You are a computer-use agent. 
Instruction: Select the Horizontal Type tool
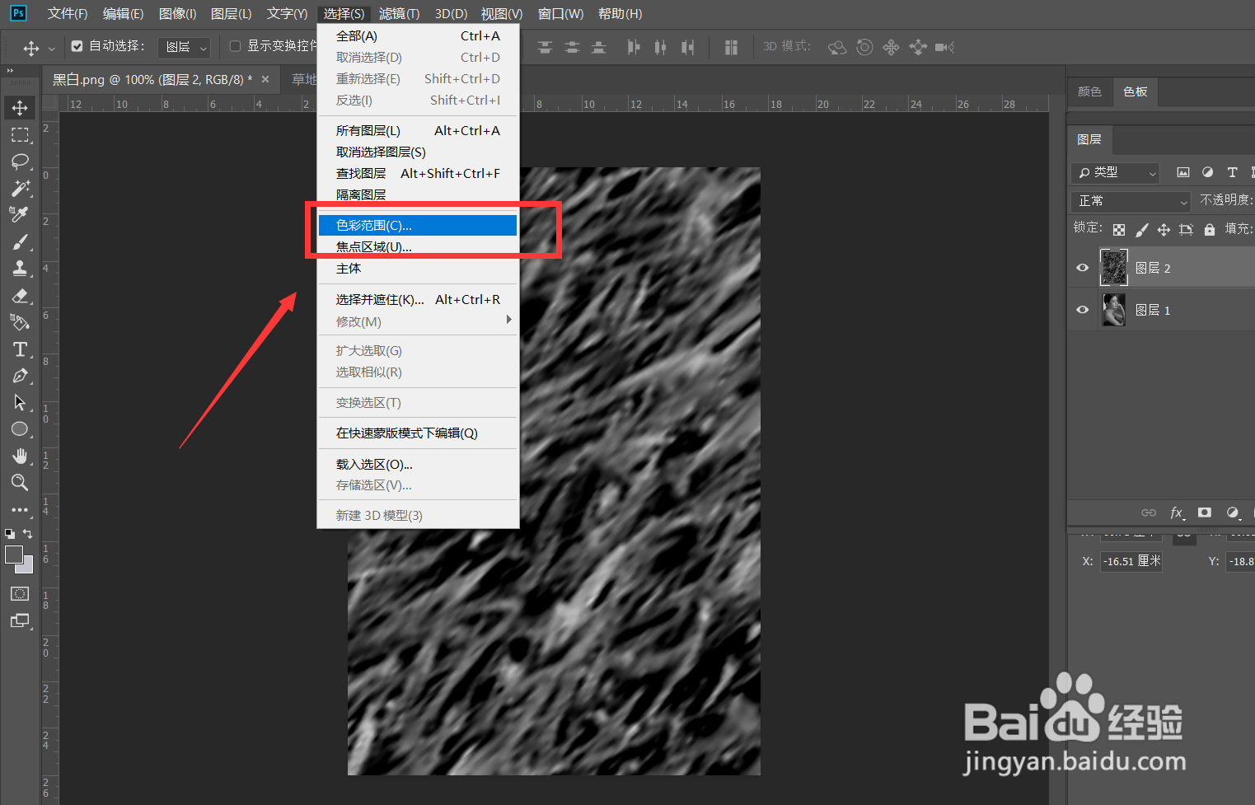click(20, 349)
